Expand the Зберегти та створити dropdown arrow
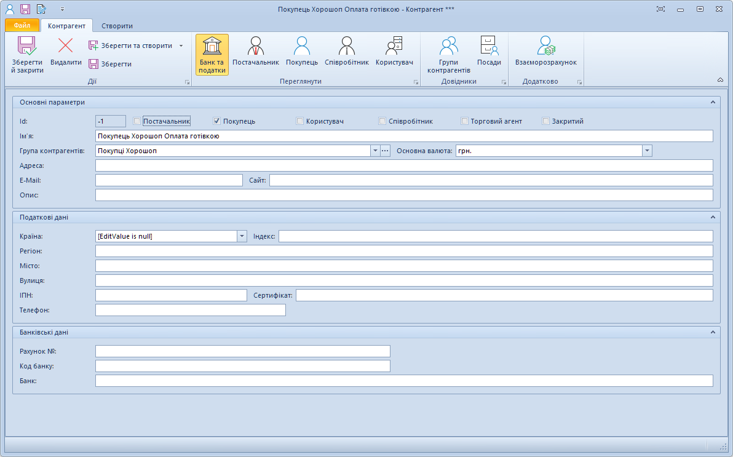This screenshot has width=733, height=457. tap(181, 46)
